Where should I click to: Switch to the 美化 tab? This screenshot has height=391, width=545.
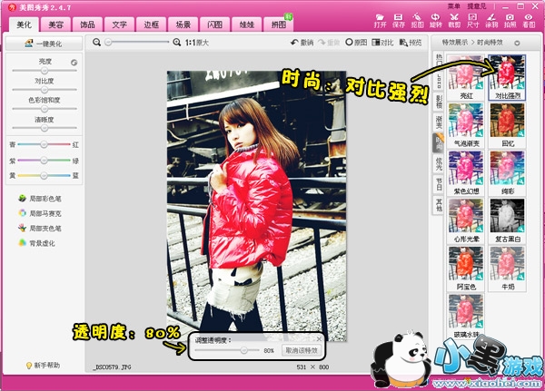pos(24,24)
